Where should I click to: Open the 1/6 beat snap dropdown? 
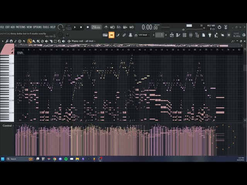(x=144, y=35)
